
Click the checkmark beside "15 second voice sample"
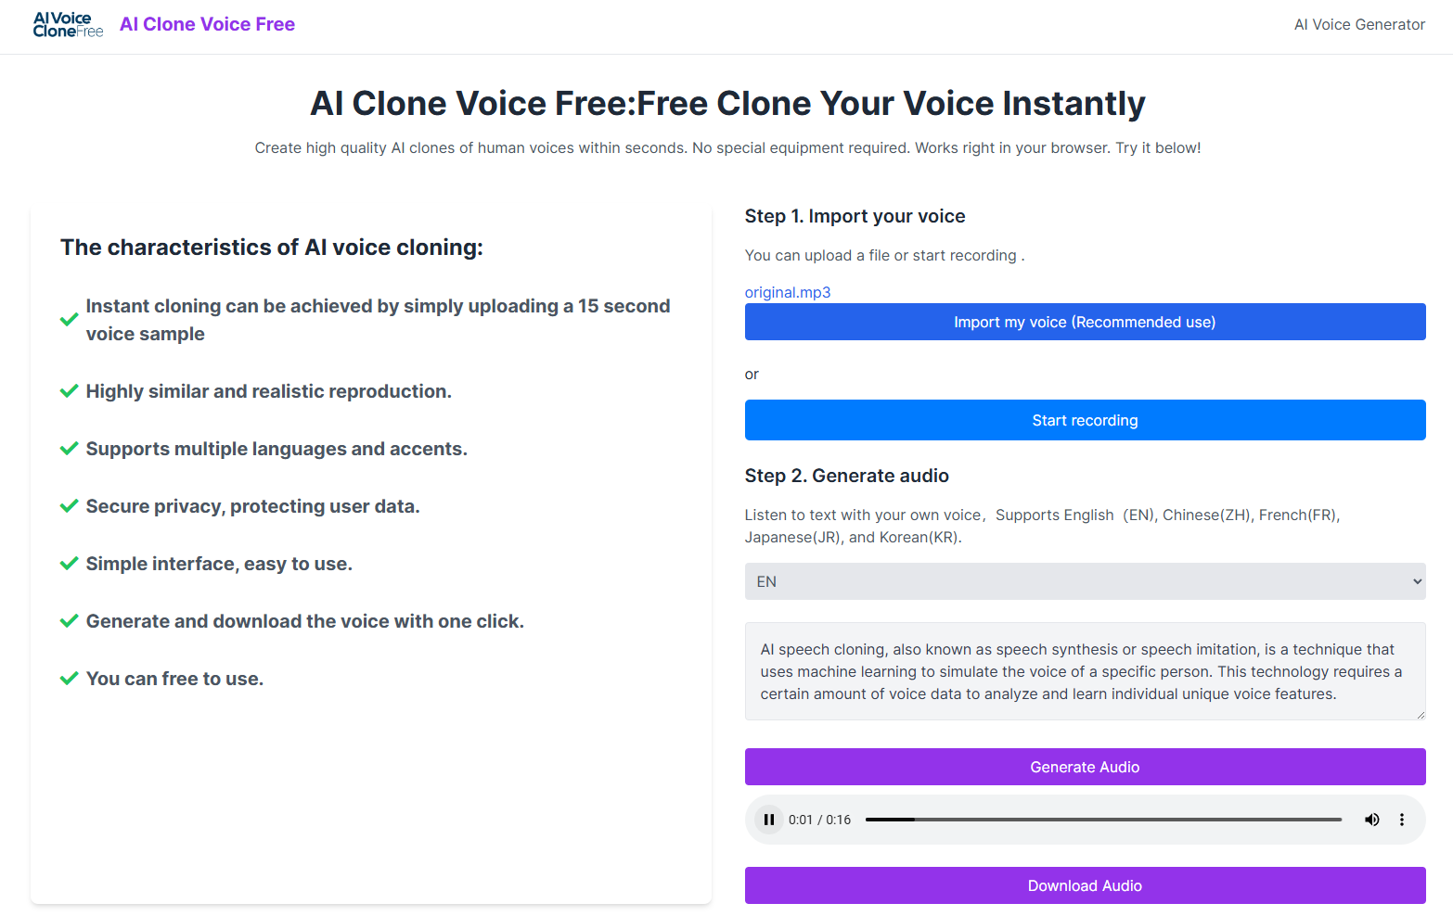point(69,319)
